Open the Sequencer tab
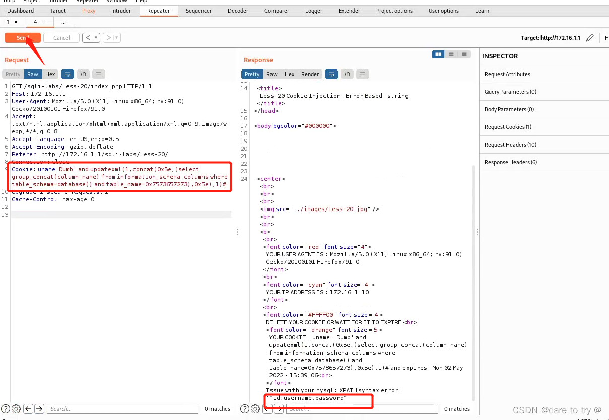Image resolution: width=609 pixels, height=420 pixels. pyautogui.click(x=198, y=11)
